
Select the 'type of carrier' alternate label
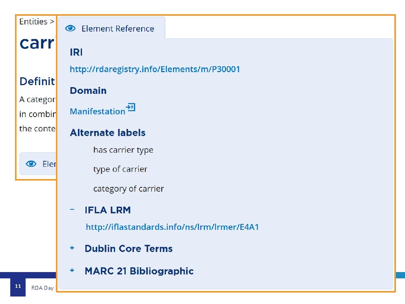(x=120, y=169)
